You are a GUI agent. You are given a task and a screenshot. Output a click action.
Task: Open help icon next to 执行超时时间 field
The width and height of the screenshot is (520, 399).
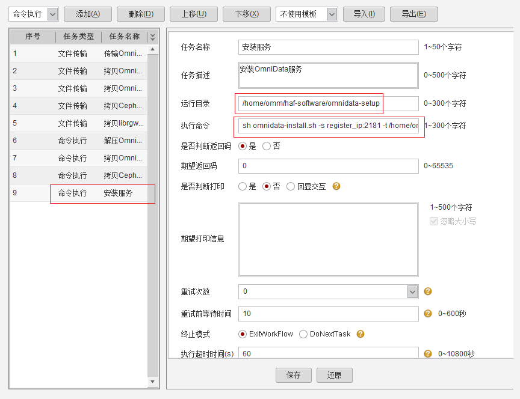tap(428, 354)
